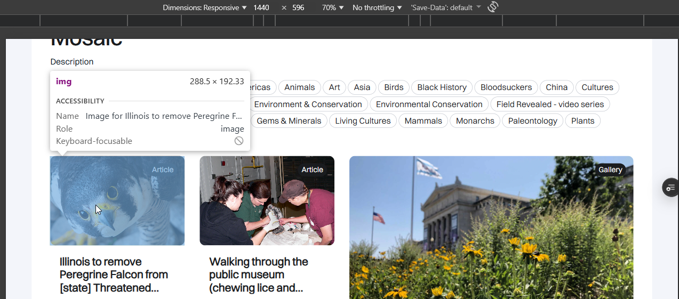The width and height of the screenshot is (679, 299).
Task: Open the 70% zoom dropdown
Action: [333, 7]
